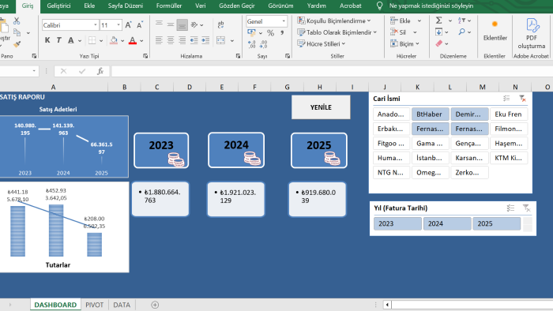Expand Hücre Stilleri menu

point(322,44)
